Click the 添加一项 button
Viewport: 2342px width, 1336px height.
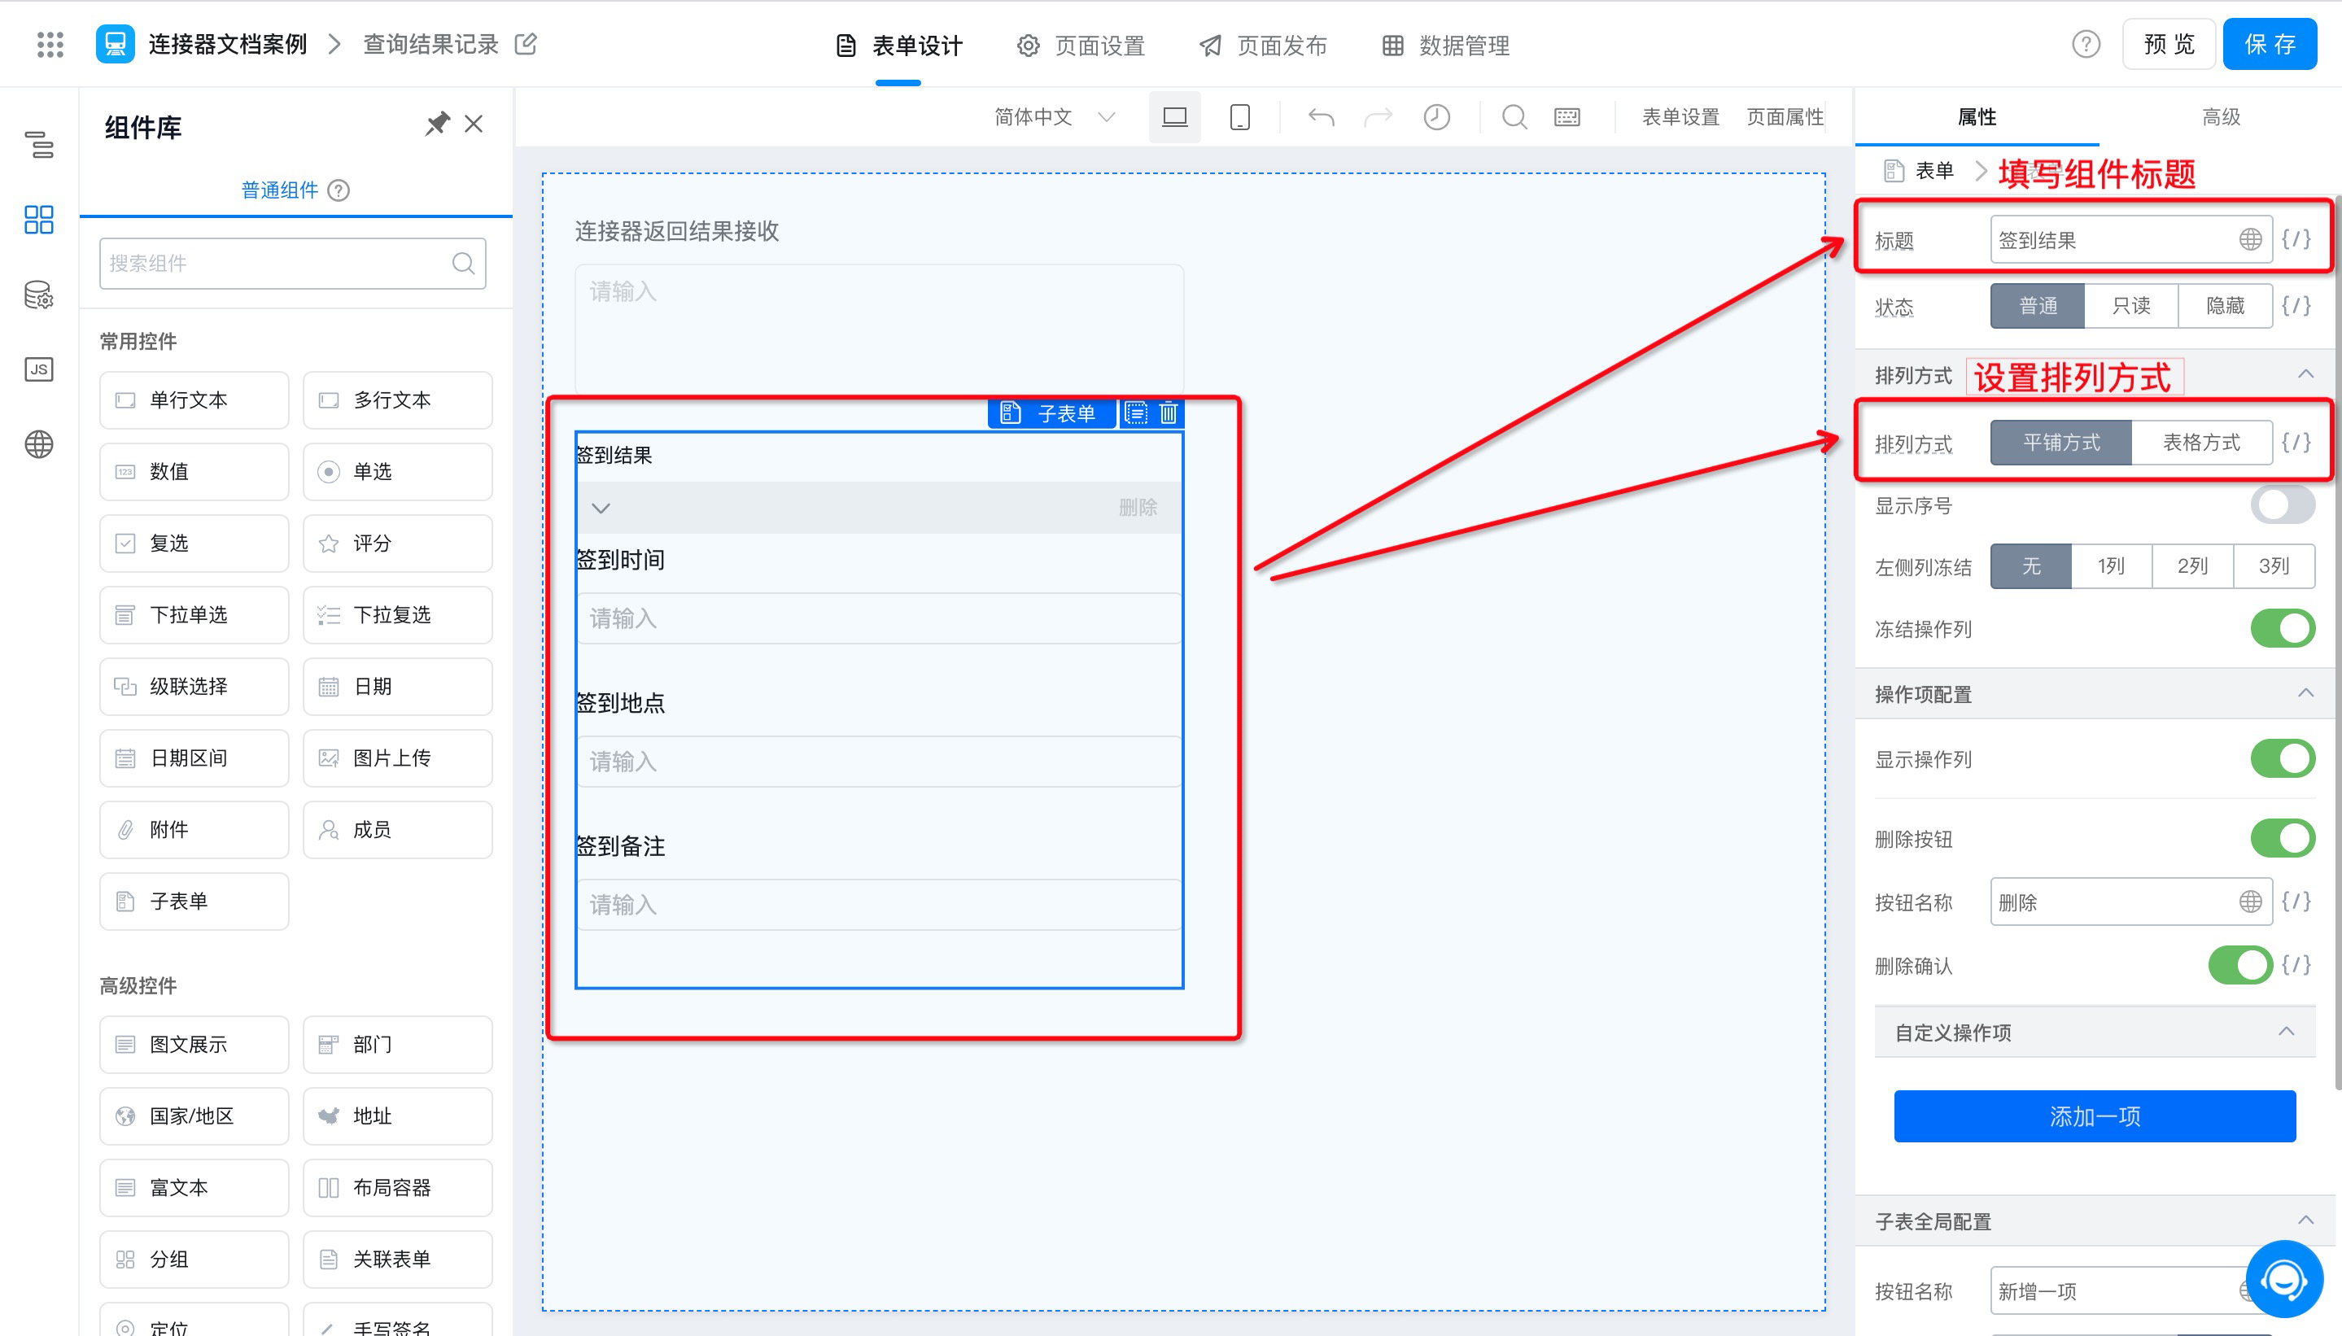[x=2095, y=1116]
